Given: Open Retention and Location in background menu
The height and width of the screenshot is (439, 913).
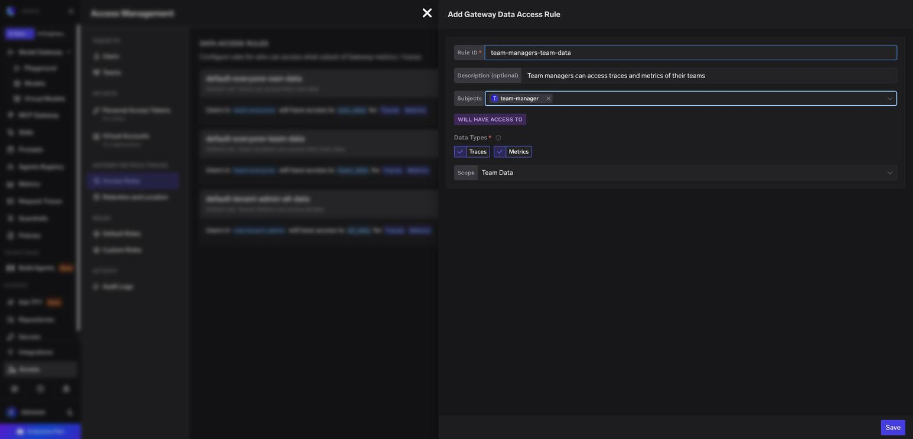Looking at the screenshot, I should click(x=135, y=197).
